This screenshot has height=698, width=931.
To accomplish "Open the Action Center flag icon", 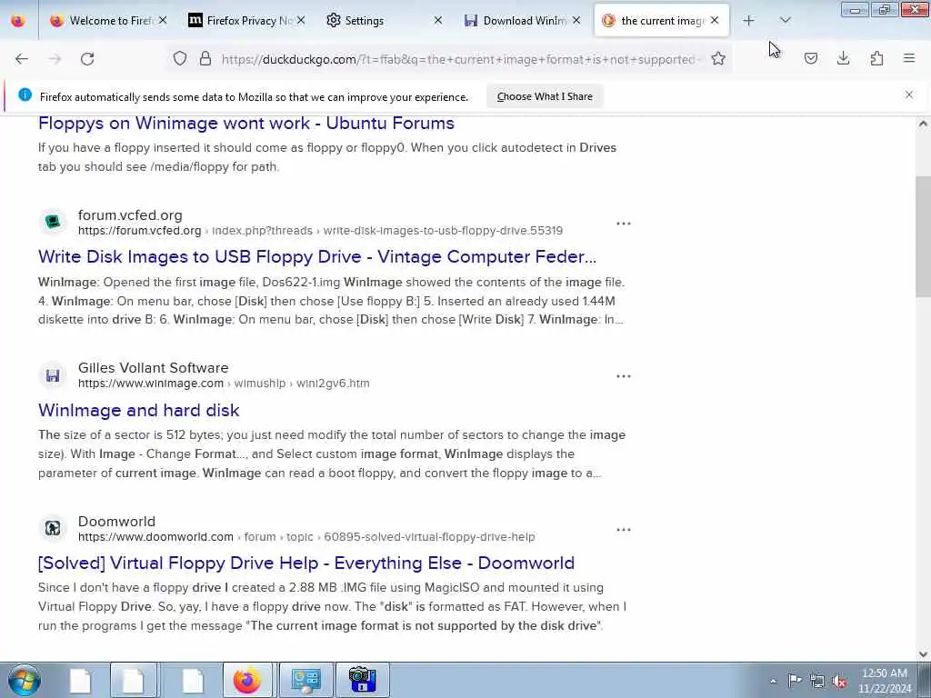I will point(795,681).
